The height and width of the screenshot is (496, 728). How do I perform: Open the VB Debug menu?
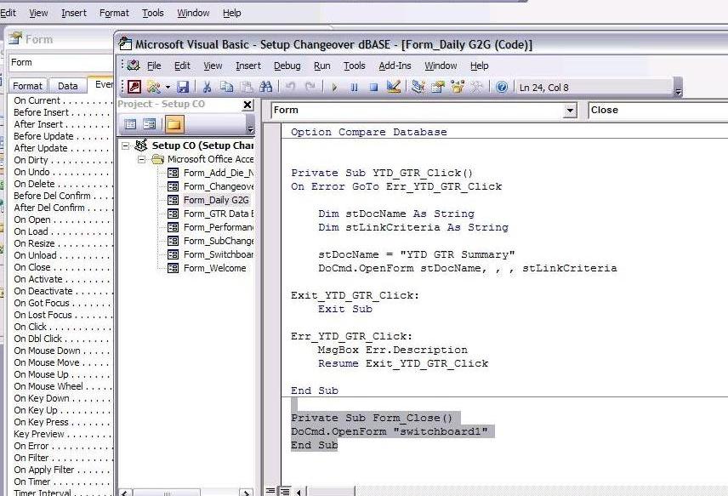287,66
